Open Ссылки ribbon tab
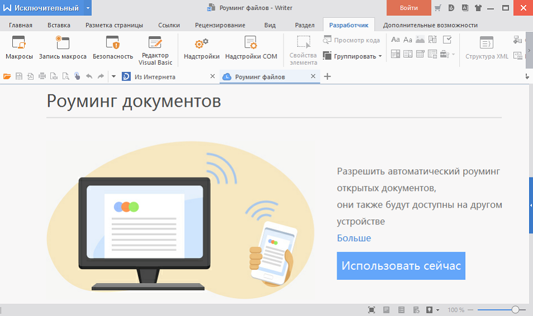The width and height of the screenshot is (533, 316). 169,25
